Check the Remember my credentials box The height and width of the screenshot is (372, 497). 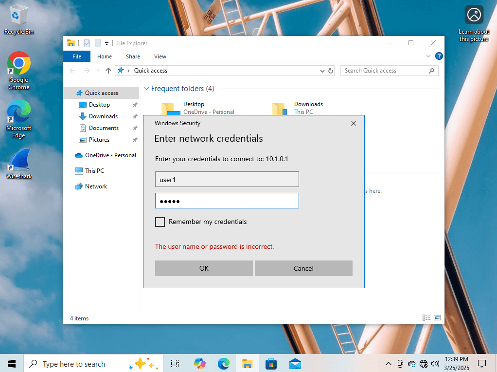click(x=160, y=222)
